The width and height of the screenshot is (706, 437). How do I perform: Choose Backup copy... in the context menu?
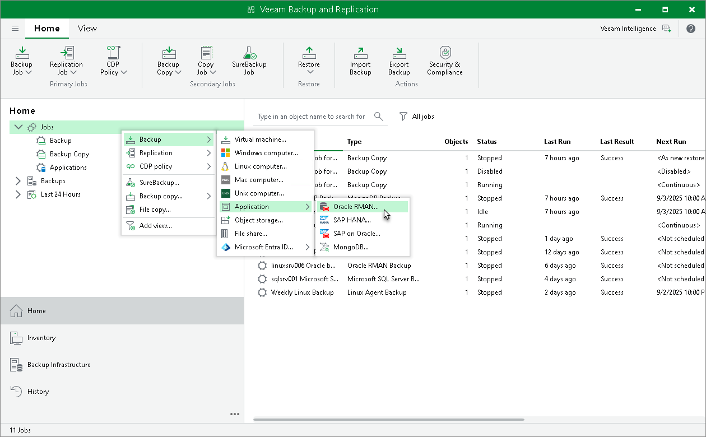coord(168,196)
